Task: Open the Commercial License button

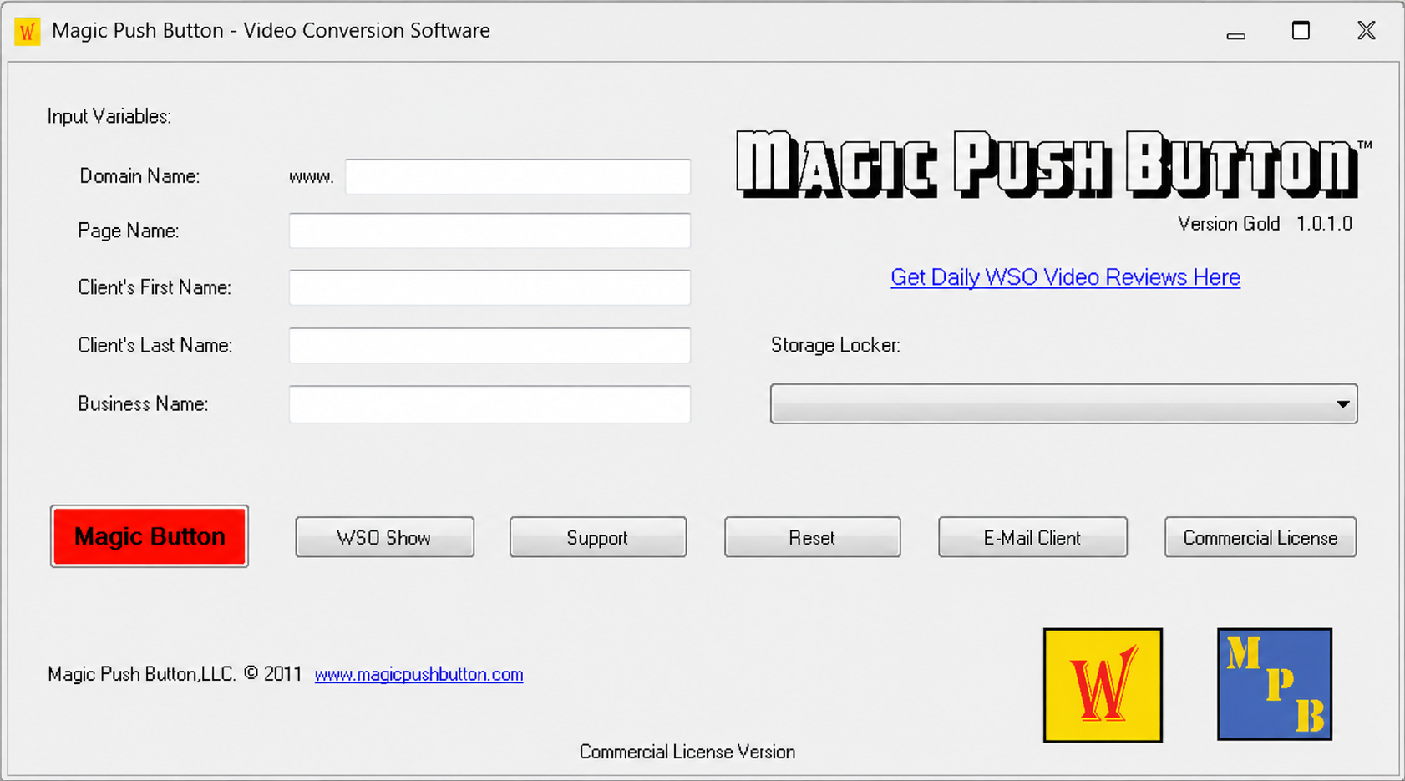Action: [1260, 537]
